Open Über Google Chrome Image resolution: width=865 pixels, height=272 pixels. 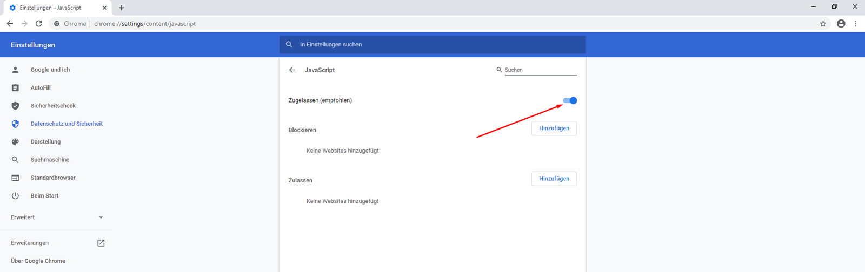(x=38, y=261)
